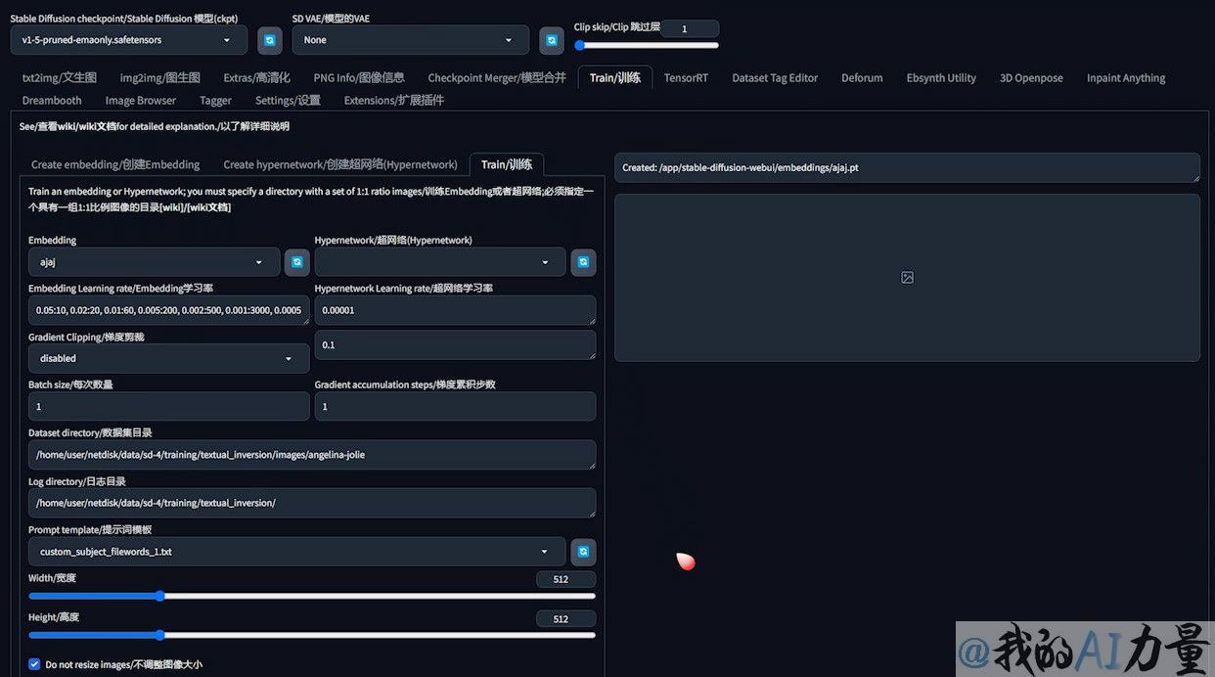Go to the Extensions tab
This screenshot has height=677, width=1215.
(393, 101)
